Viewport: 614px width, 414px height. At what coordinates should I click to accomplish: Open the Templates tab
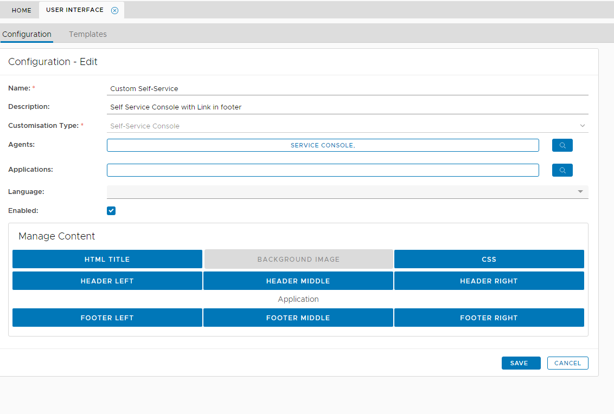pos(88,34)
